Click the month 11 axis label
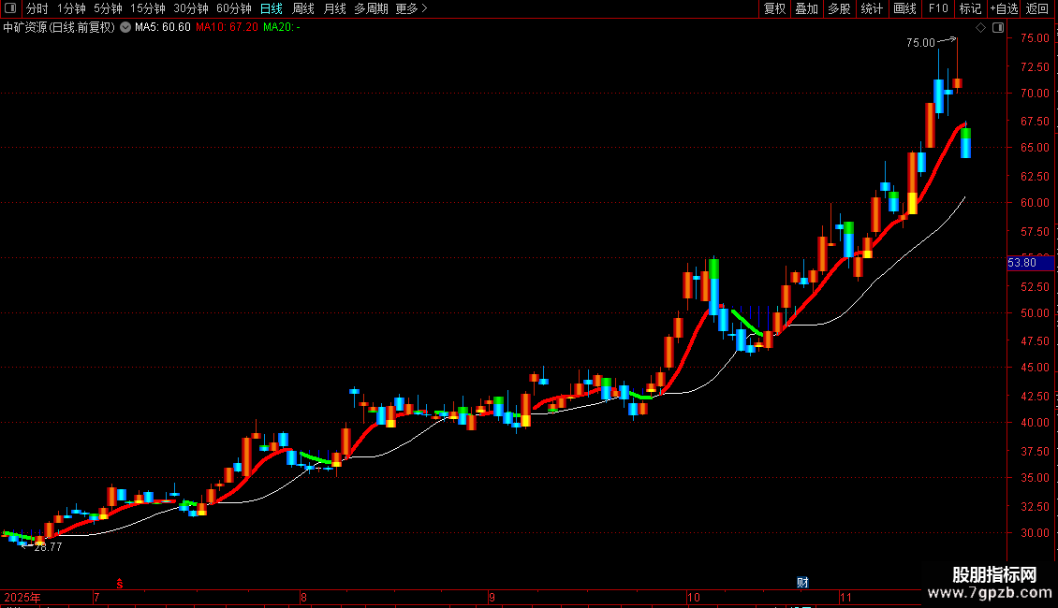 845,597
